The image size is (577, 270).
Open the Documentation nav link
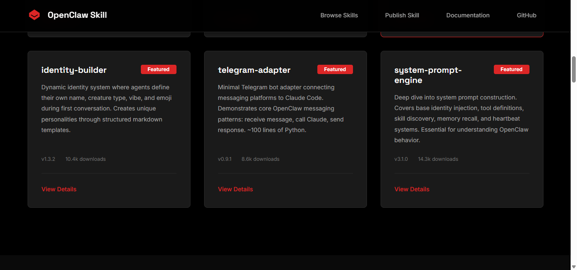click(x=468, y=15)
